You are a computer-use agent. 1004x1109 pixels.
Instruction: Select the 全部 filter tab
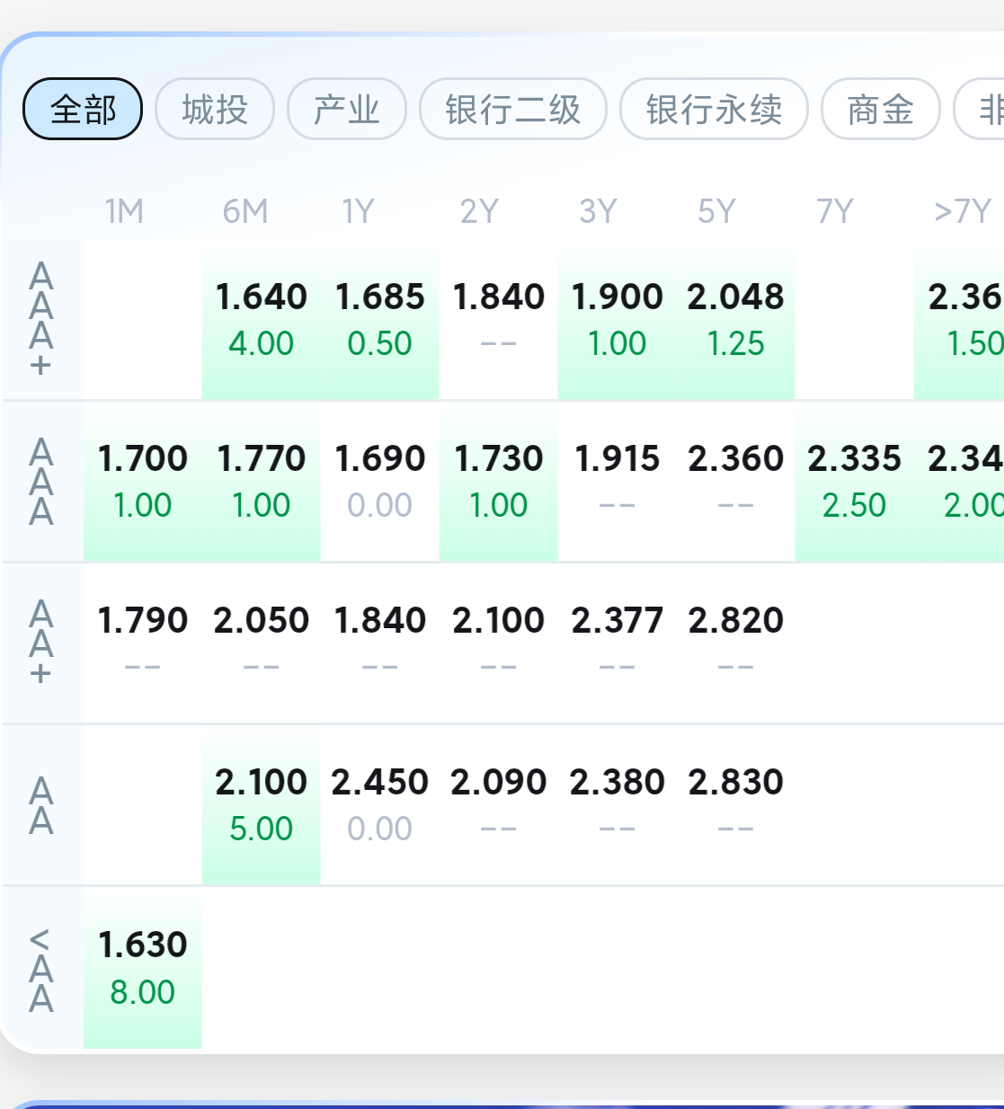click(83, 110)
